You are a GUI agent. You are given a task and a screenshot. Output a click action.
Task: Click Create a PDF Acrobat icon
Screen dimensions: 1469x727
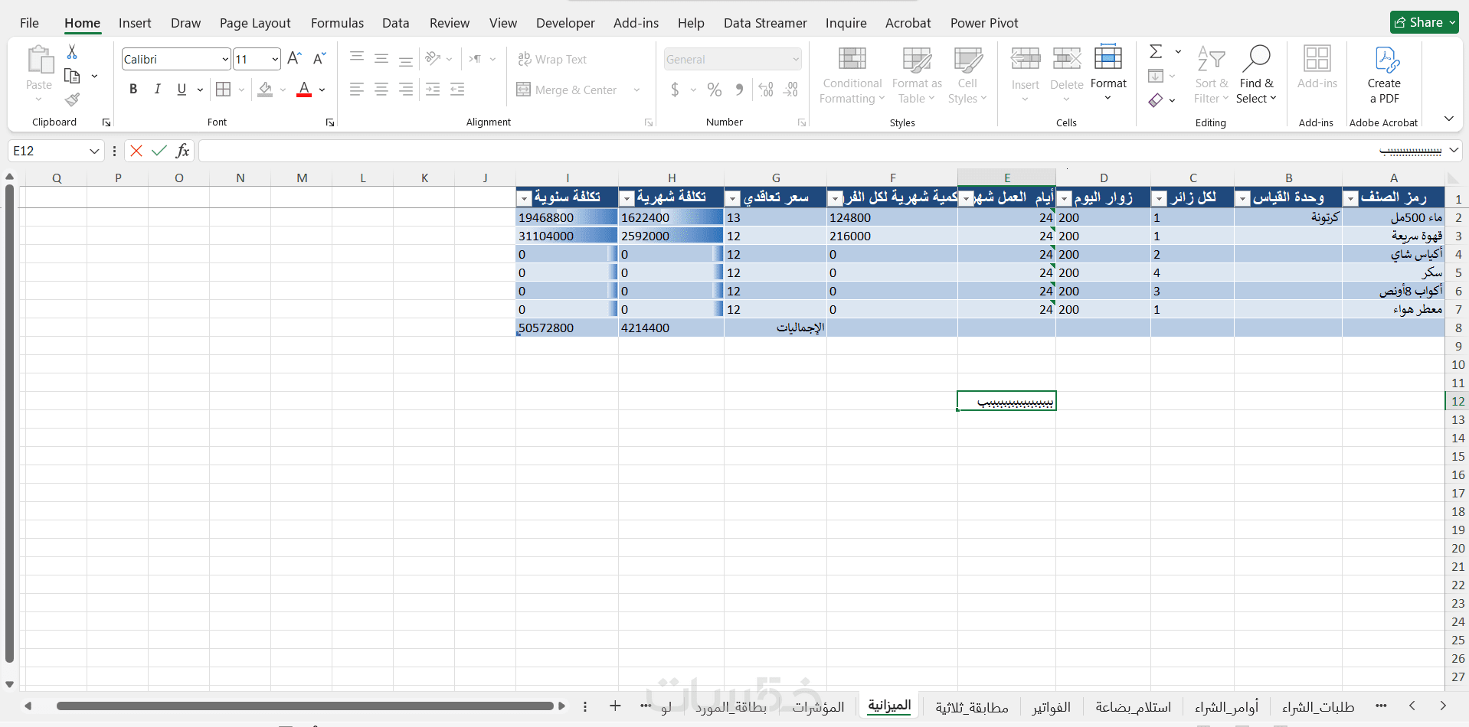tap(1384, 75)
